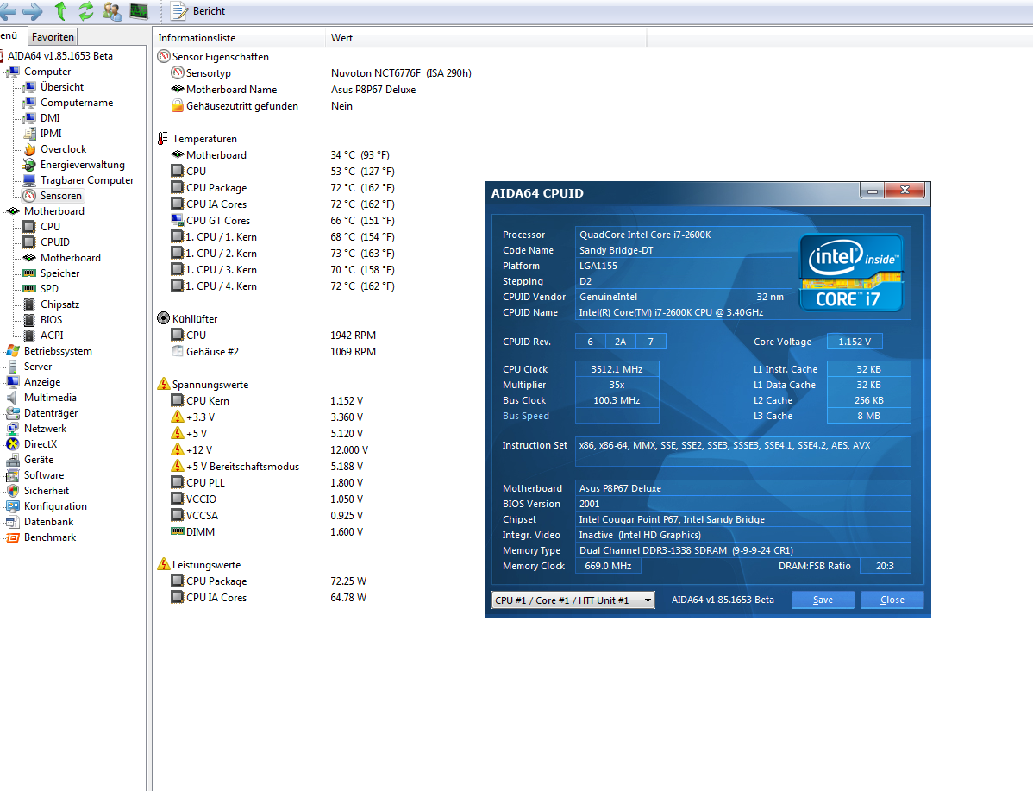Switch to the Favoriten tab
1033x791 pixels.
click(x=53, y=37)
